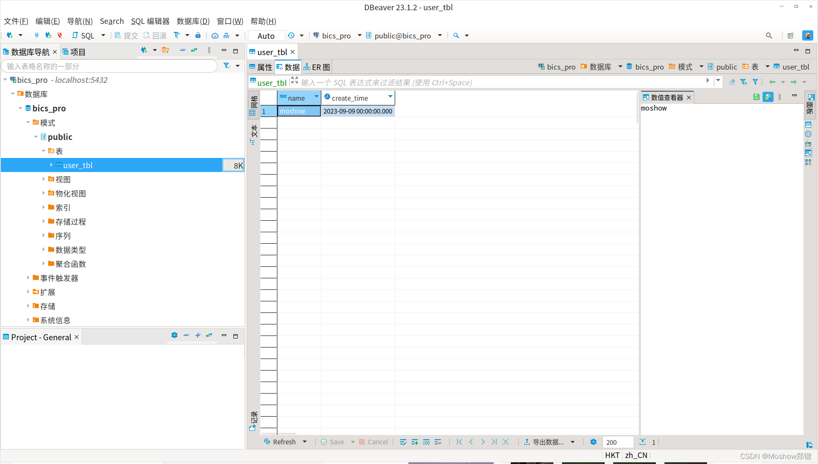Create a new folder in navigator
This screenshot has height=464, width=818.
click(x=166, y=50)
